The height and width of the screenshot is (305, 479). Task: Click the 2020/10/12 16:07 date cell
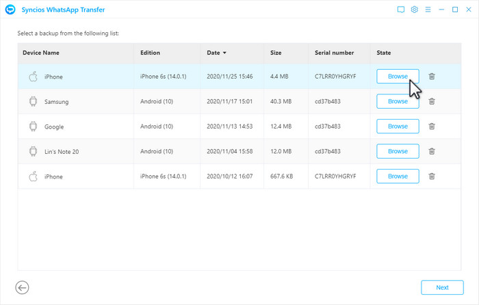[230, 176]
